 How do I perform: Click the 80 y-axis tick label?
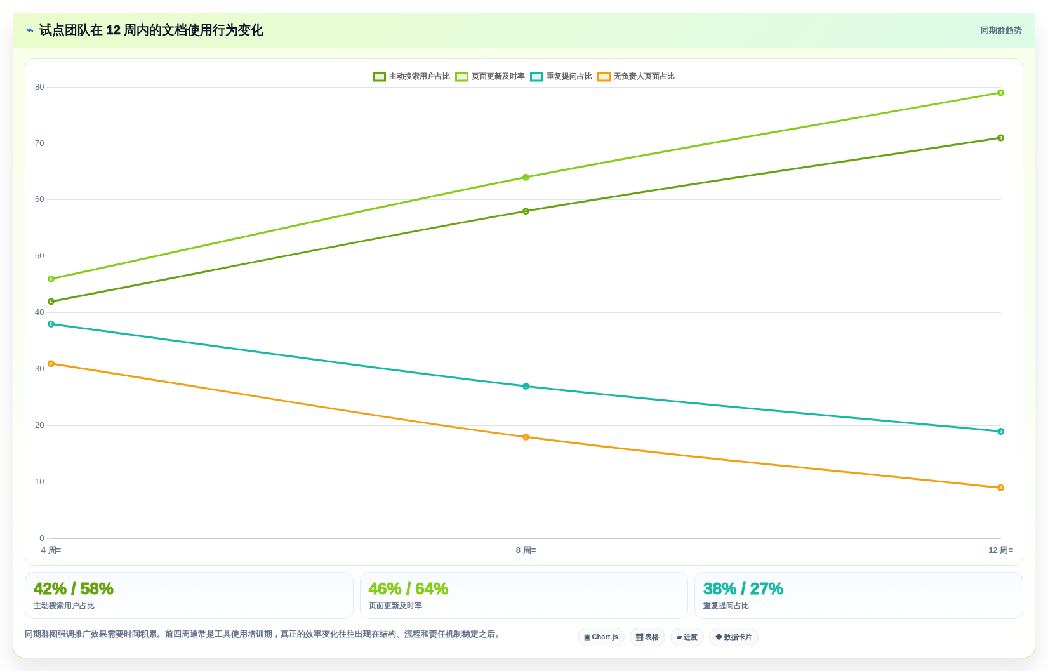[x=39, y=87]
